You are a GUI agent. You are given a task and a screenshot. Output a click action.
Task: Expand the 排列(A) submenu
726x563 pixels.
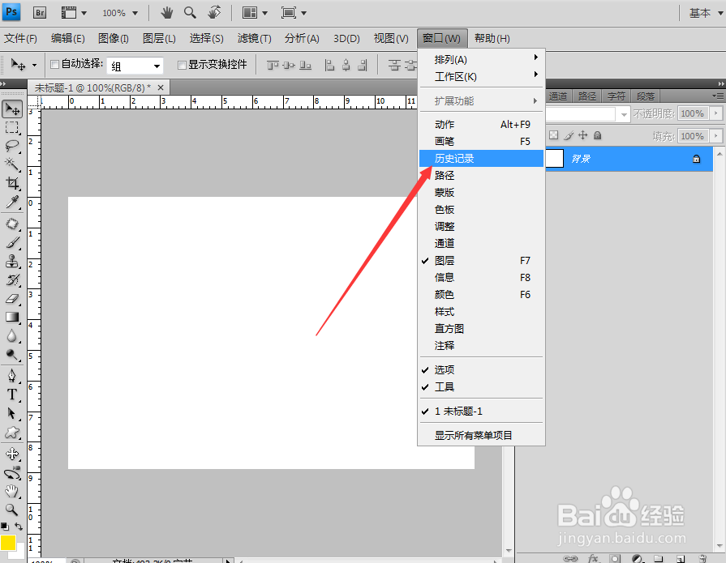pos(482,60)
